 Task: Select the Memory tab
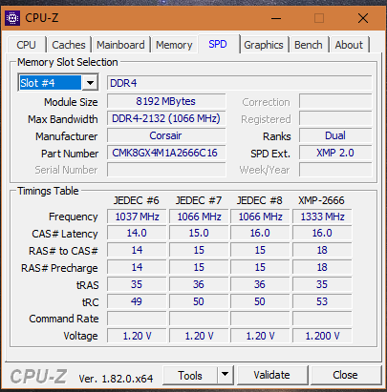click(x=174, y=45)
